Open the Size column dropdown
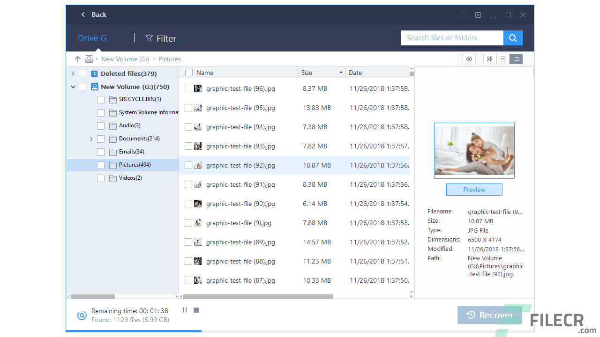Viewport: 600px width, 337px height. click(x=342, y=73)
